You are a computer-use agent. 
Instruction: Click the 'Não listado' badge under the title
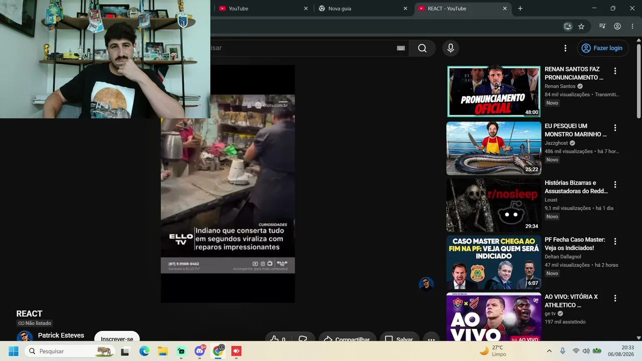35,323
